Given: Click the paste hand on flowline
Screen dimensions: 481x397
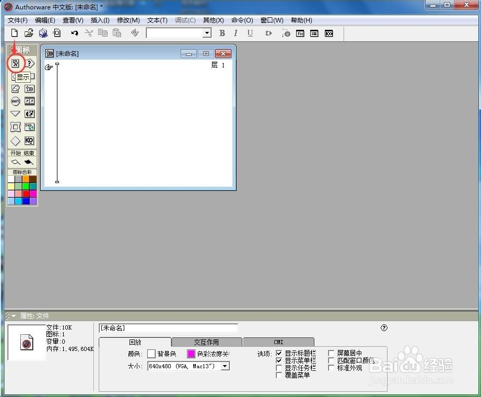Looking at the screenshot, I should 49,67.
